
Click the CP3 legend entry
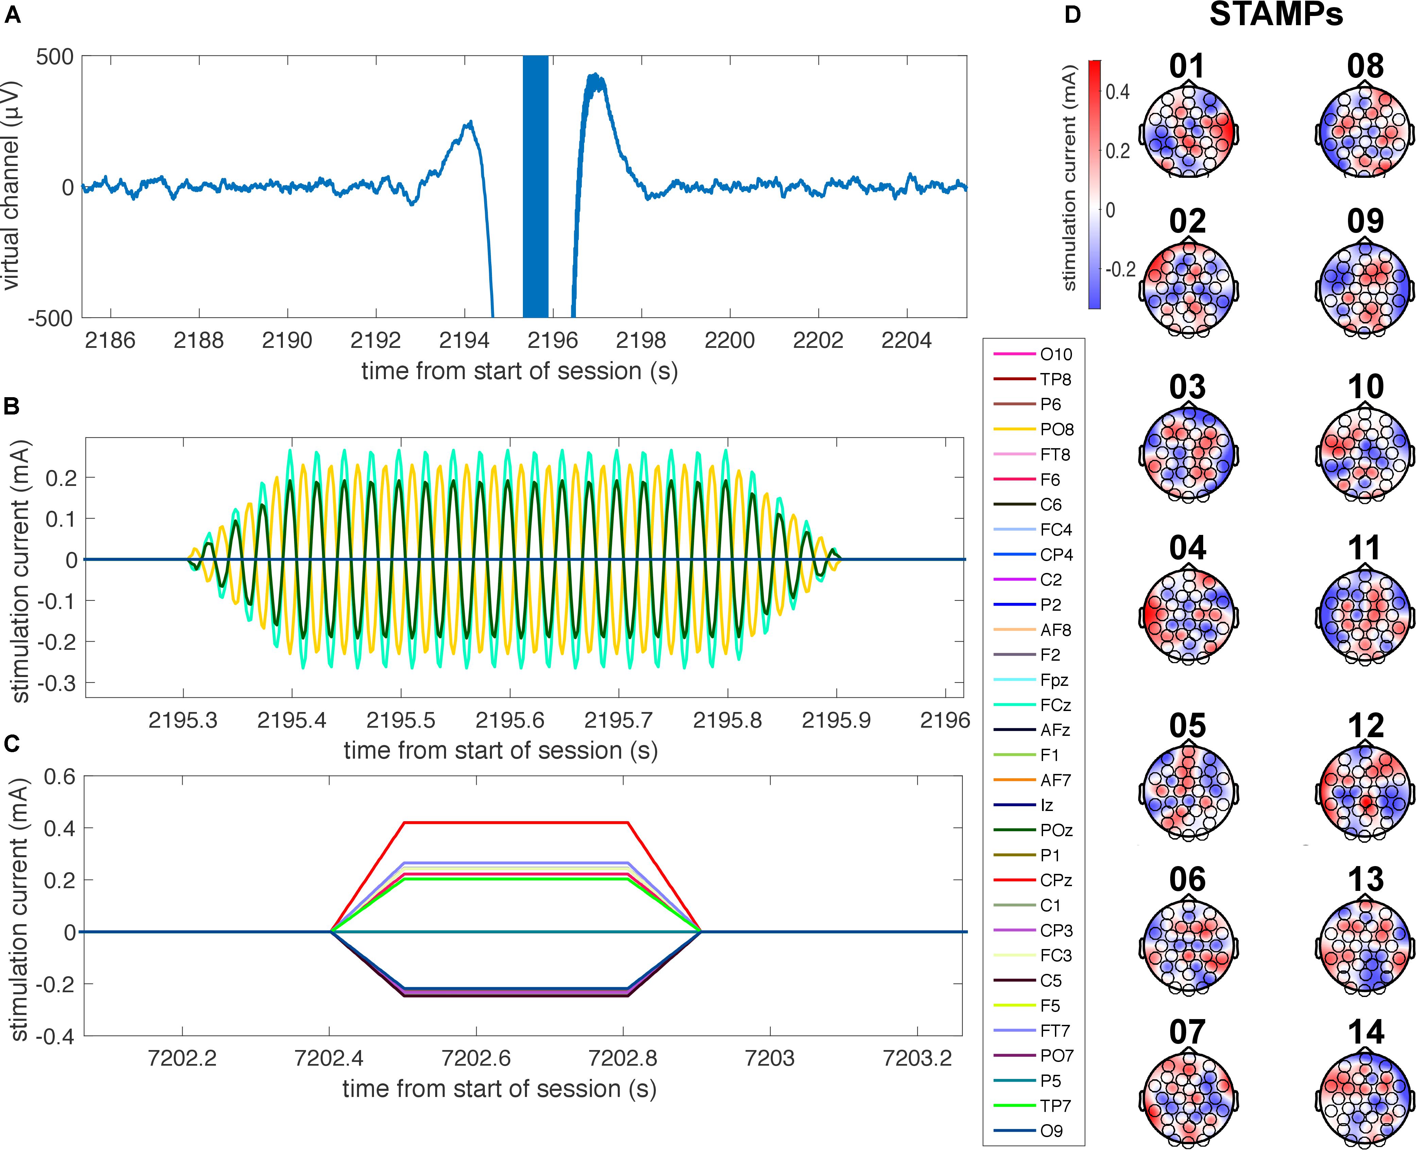coord(1033,931)
